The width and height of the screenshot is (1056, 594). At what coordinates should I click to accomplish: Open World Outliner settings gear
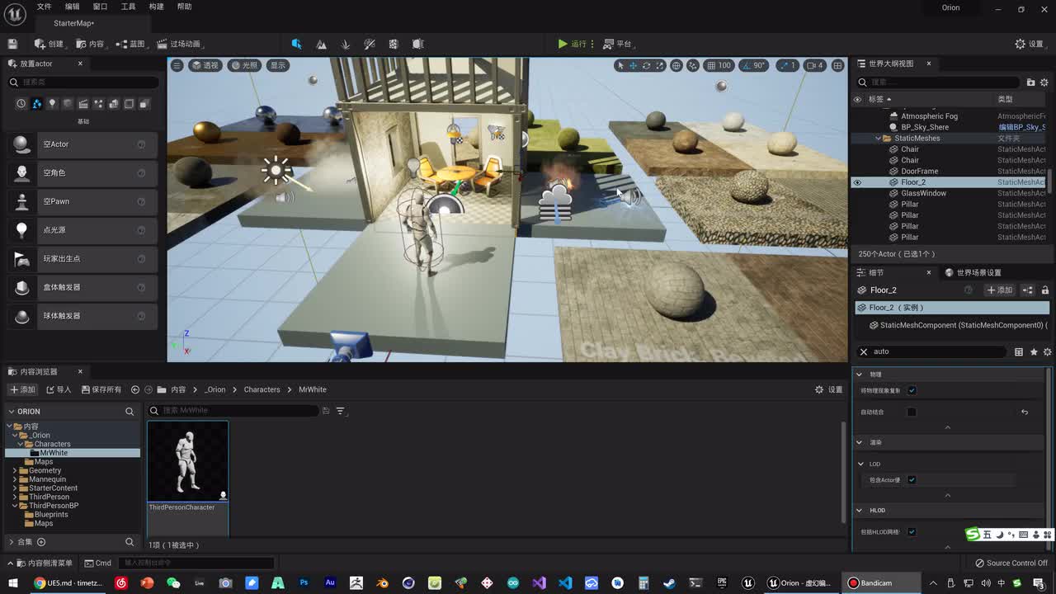pos(1044,82)
